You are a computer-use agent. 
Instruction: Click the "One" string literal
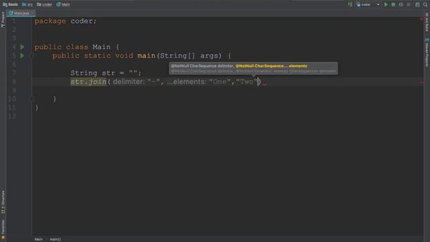pos(220,81)
